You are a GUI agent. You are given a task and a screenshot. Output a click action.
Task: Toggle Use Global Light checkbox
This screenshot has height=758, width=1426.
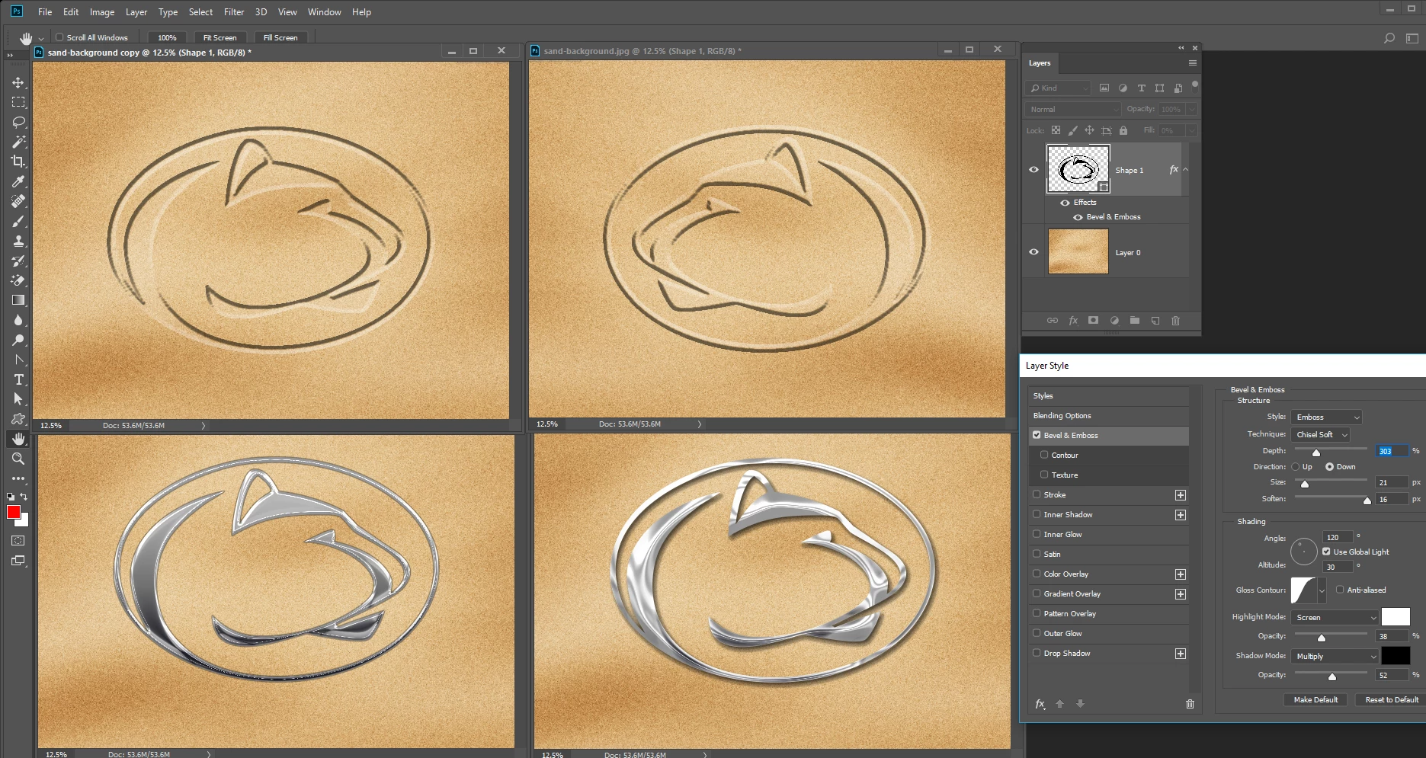point(1326,552)
